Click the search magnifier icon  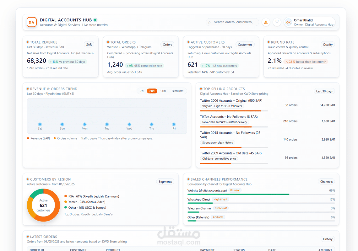209,22
